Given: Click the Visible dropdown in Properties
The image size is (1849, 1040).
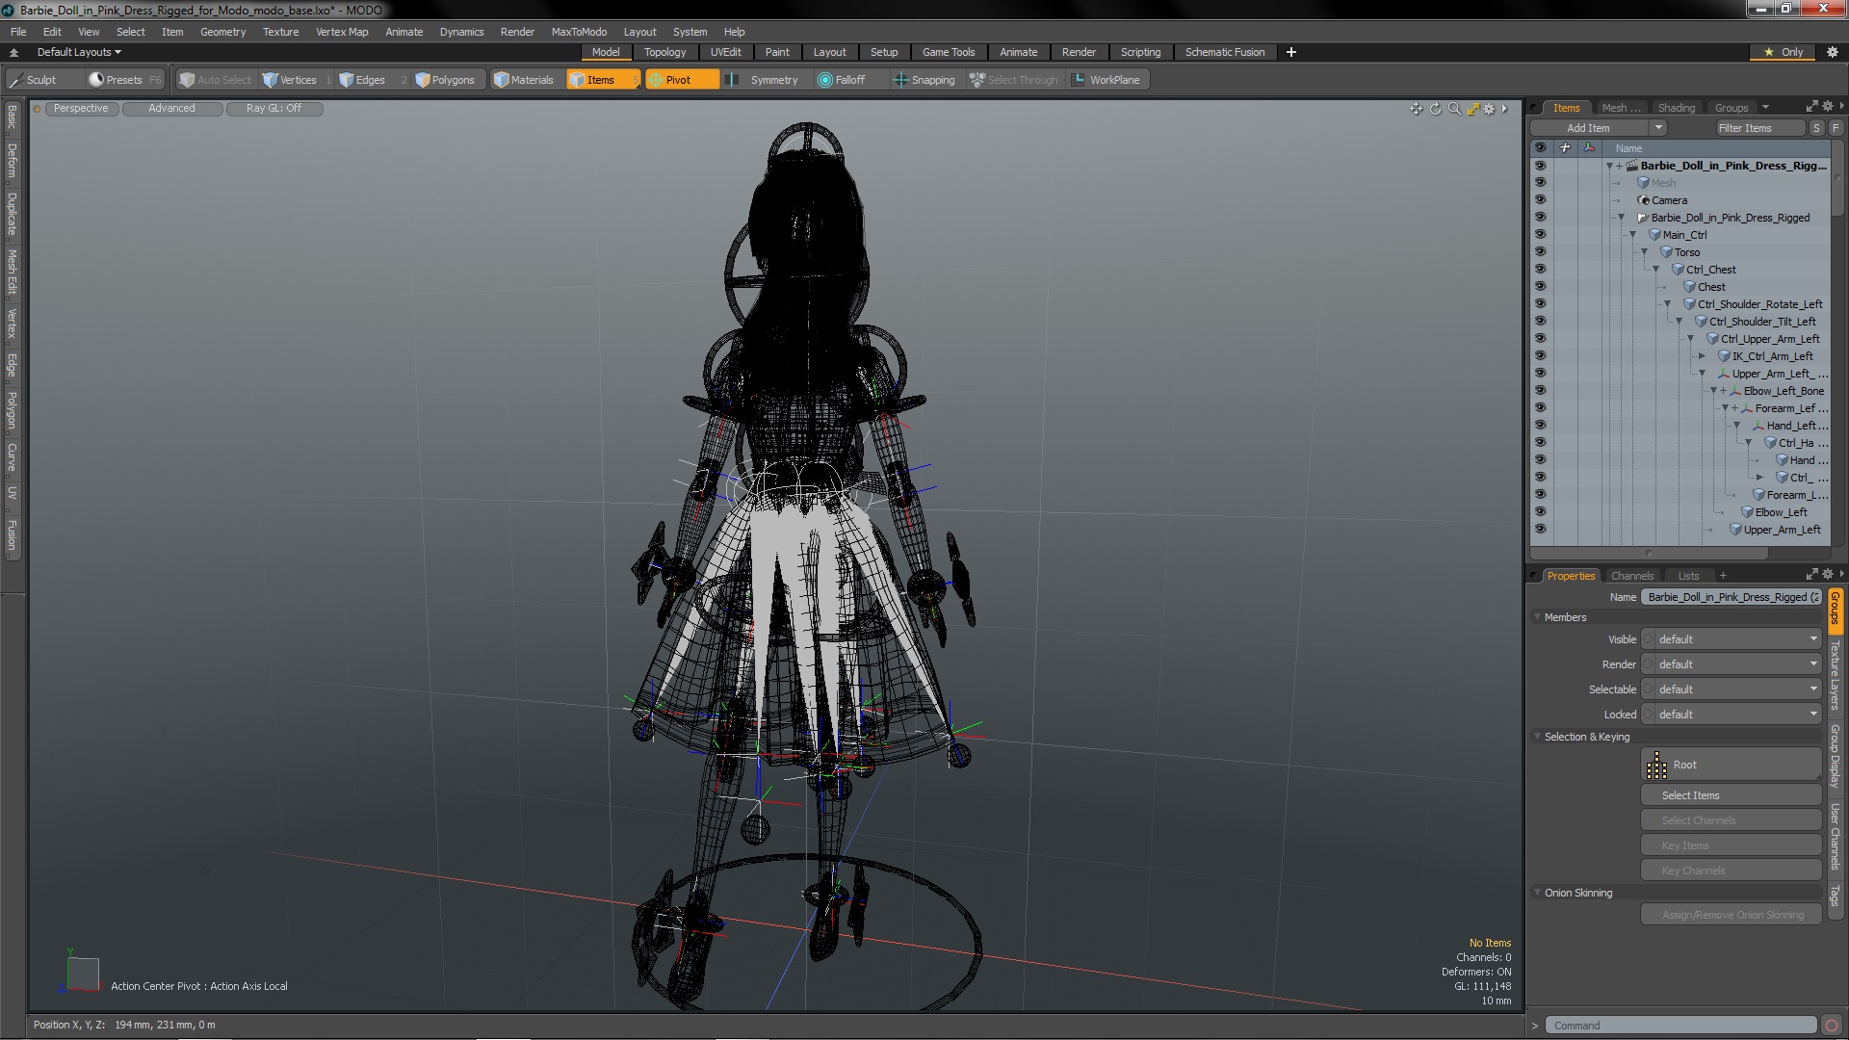Looking at the screenshot, I should click(1734, 638).
